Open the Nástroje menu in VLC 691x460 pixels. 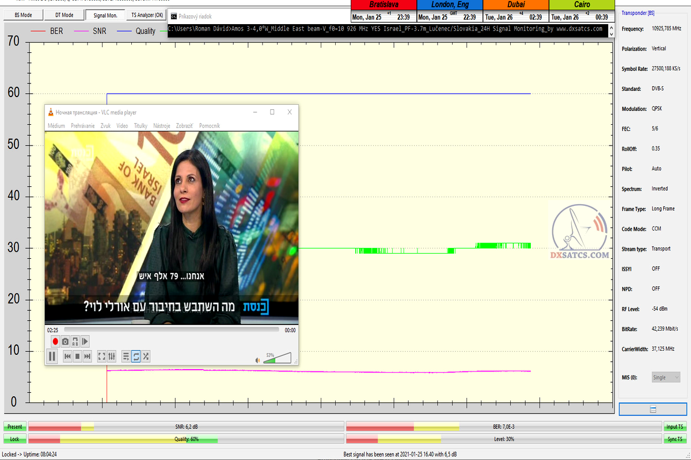click(x=162, y=125)
